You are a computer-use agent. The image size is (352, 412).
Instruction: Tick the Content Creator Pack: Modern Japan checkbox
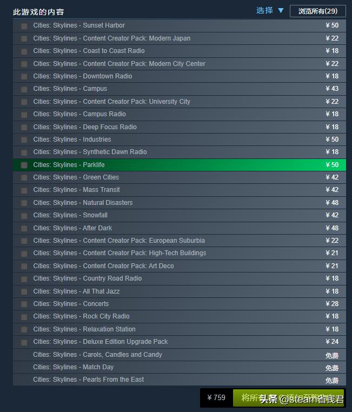pos(24,38)
